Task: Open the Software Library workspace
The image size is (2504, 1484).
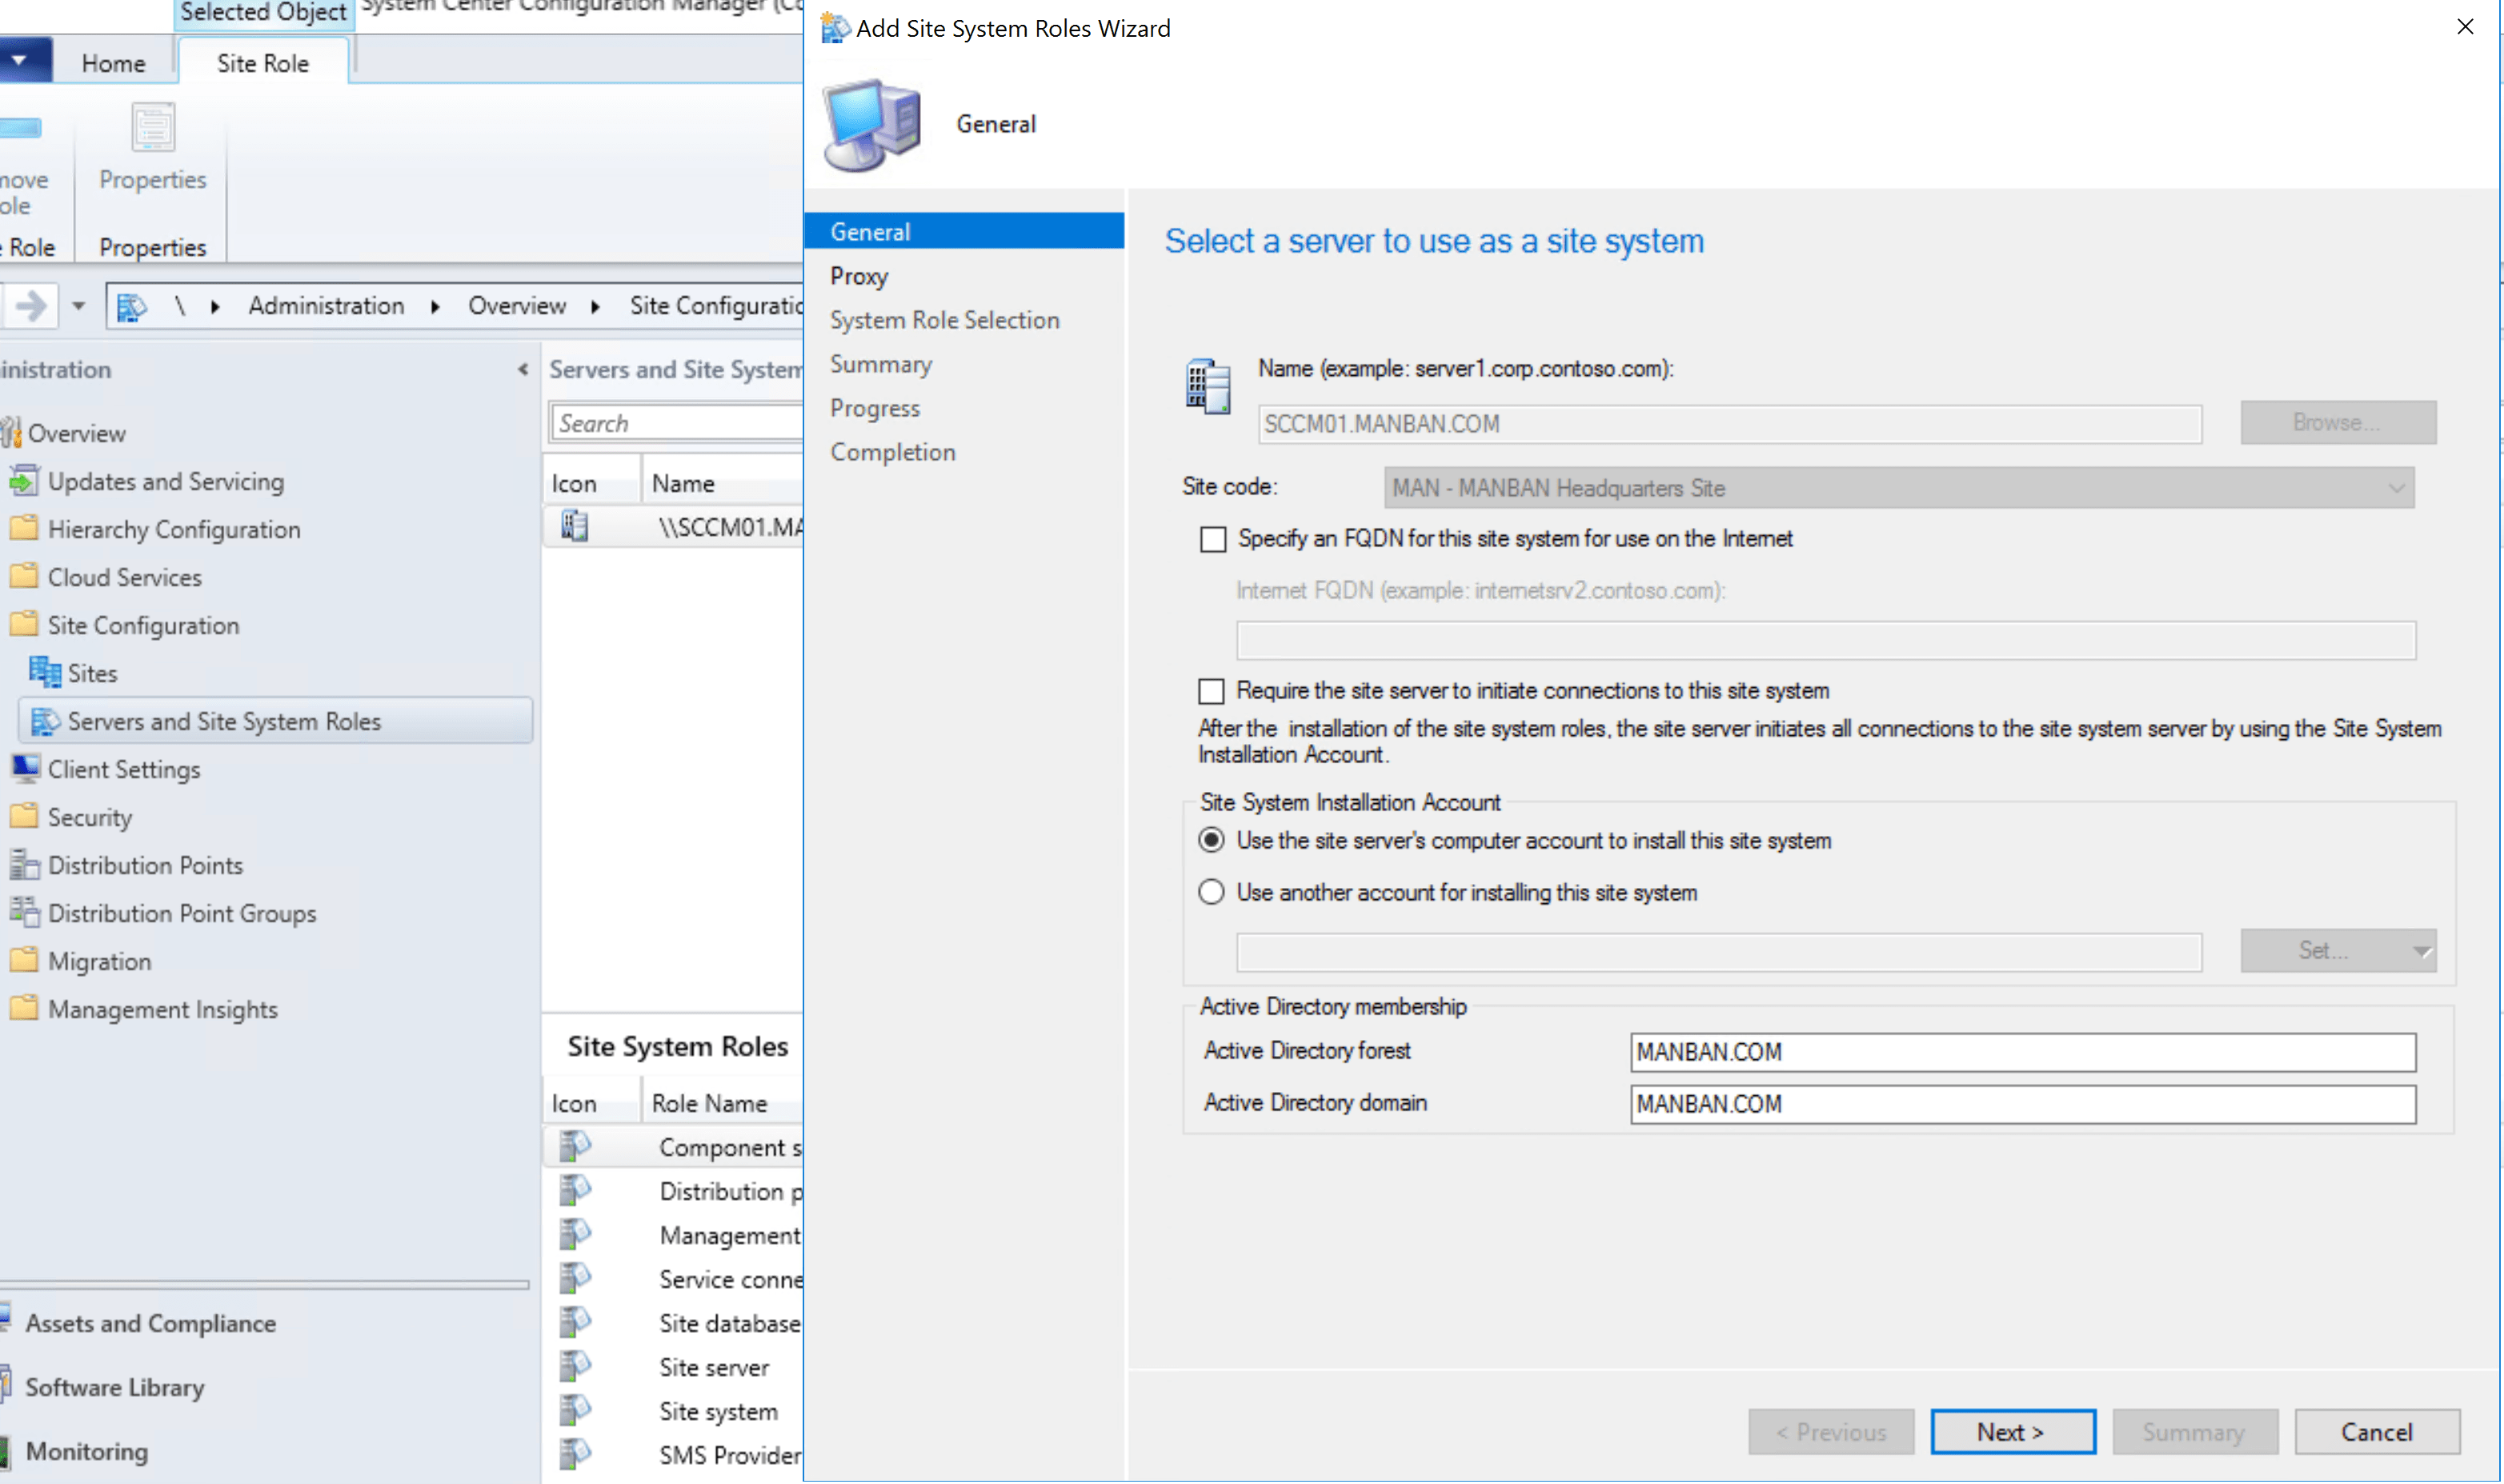Action: click(114, 1387)
